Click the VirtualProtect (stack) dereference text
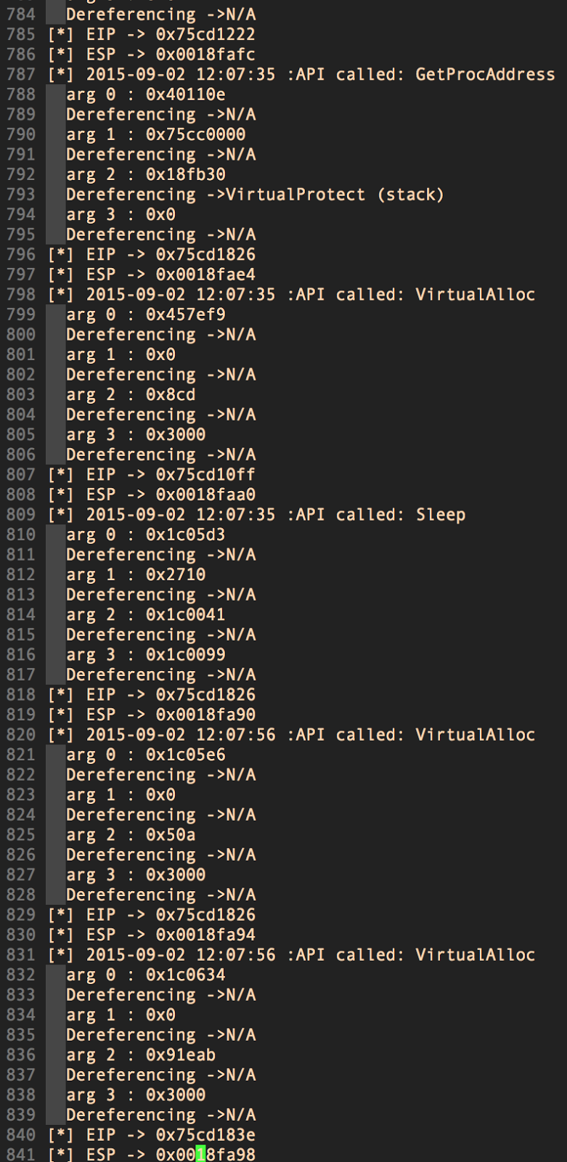This screenshot has height=1162, width=567. coord(335,195)
